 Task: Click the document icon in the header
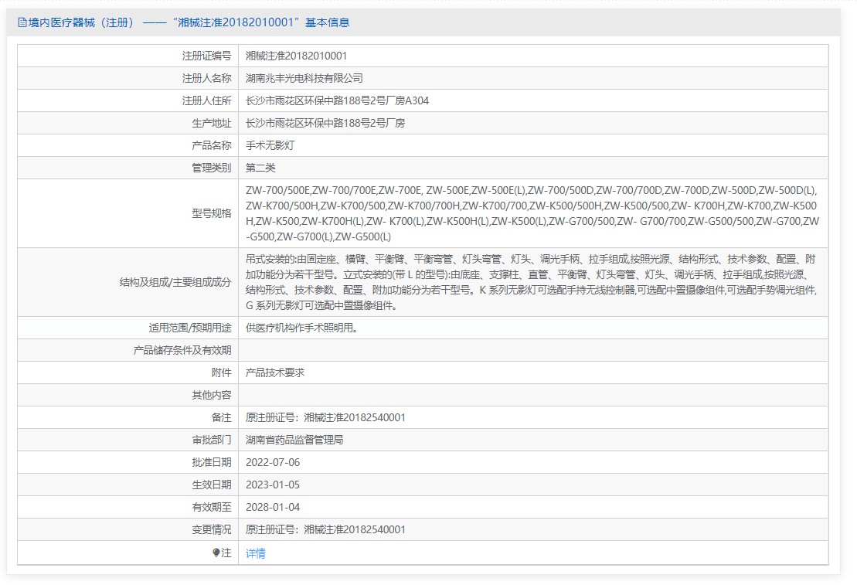(x=22, y=22)
